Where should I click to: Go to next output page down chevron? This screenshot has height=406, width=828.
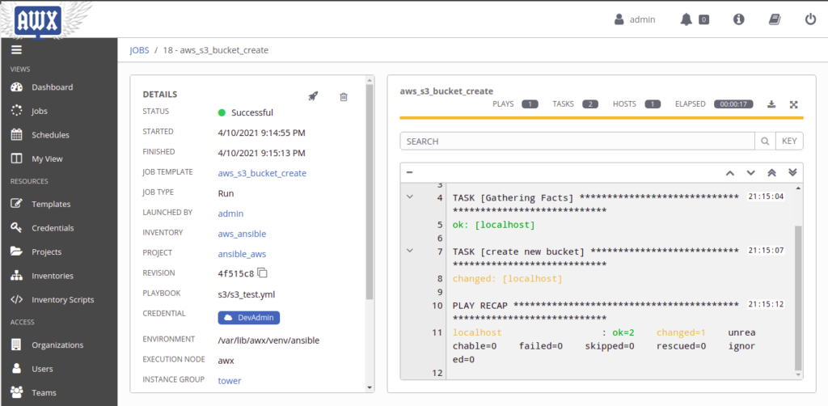click(x=751, y=172)
